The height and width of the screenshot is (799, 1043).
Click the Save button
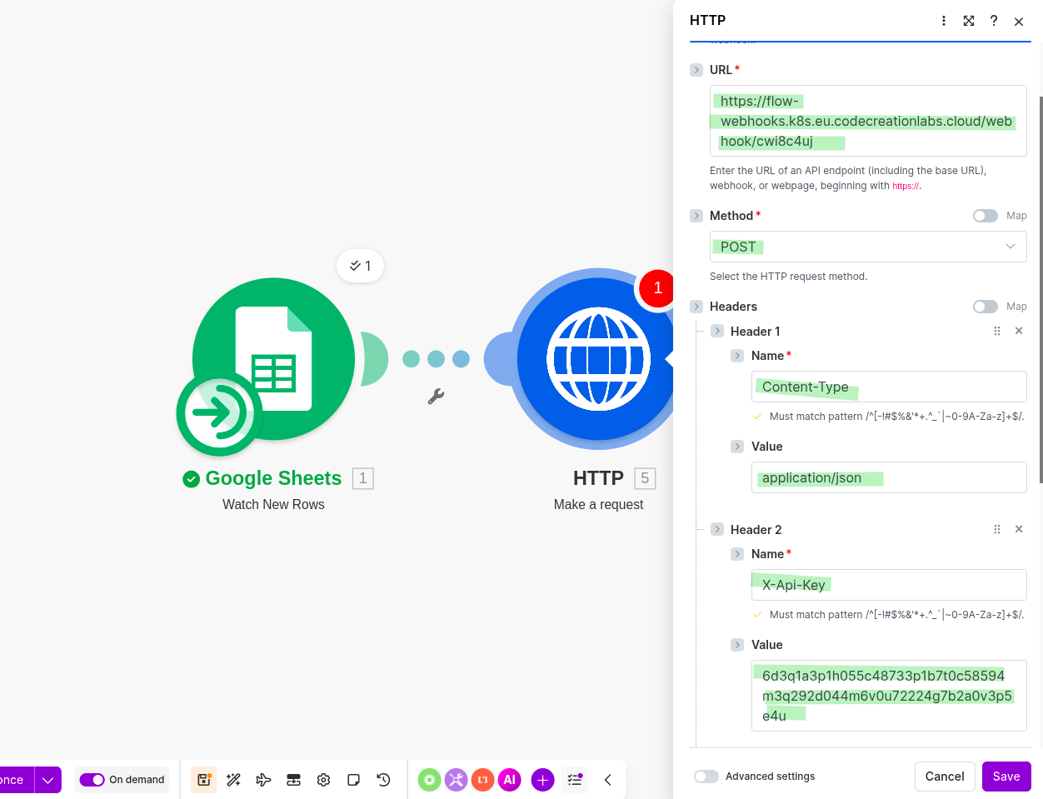click(x=1006, y=777)
